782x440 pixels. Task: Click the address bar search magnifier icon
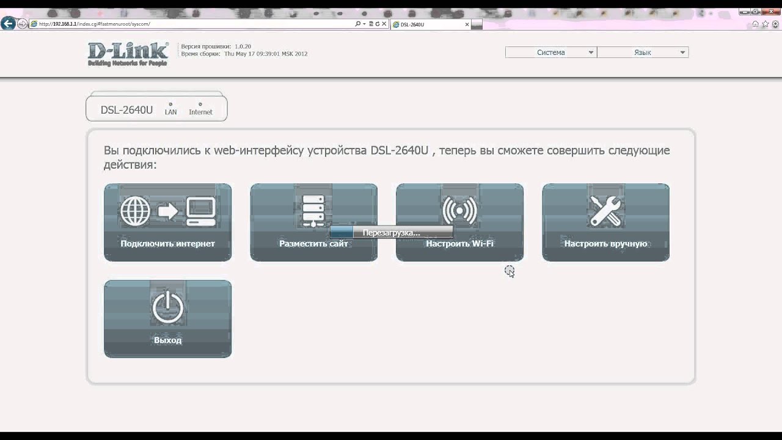(x=358, y=24)
